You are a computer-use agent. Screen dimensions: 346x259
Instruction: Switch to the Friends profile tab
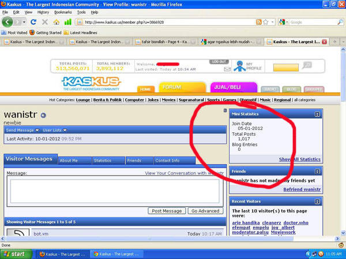pos(140,161)
